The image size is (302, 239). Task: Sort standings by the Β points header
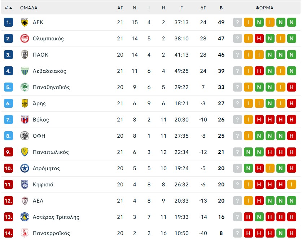coord(221,8)
